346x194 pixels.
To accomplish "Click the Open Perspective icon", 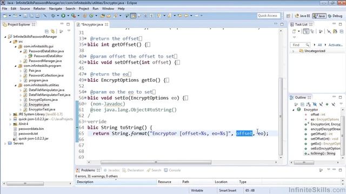I will pyautogui.click(x=288, y=16).
